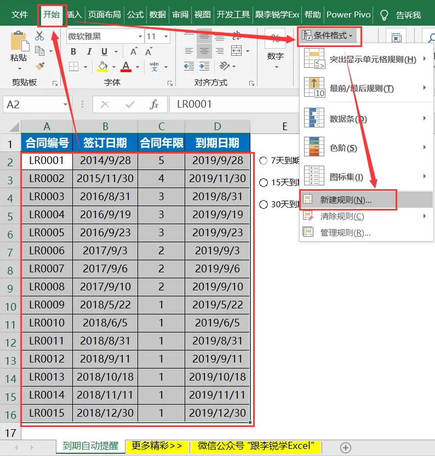Open the Name Box dropdown arrow
The height and width of the screenshot is (456, 435).
(66, 104)
